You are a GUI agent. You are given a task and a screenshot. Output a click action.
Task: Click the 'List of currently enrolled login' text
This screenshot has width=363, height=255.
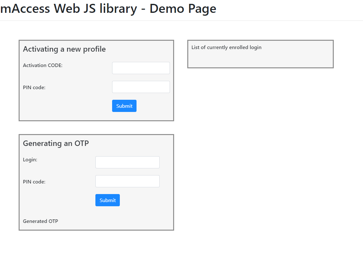coord(226,47)
